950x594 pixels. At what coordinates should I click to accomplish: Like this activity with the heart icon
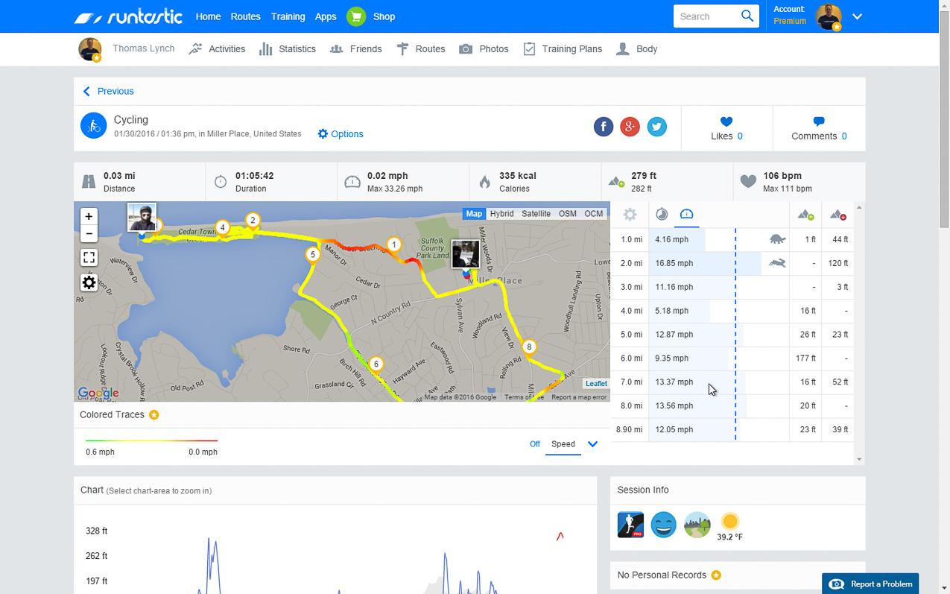[726, 121]
